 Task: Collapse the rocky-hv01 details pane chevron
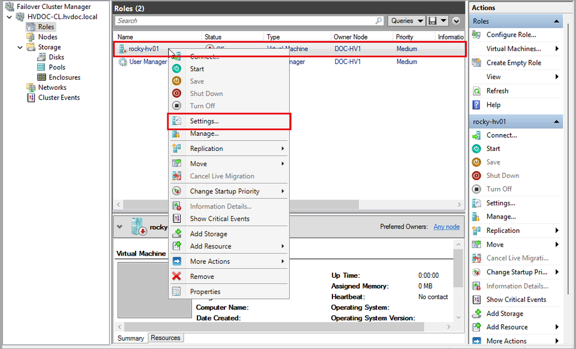coord(119,227)
